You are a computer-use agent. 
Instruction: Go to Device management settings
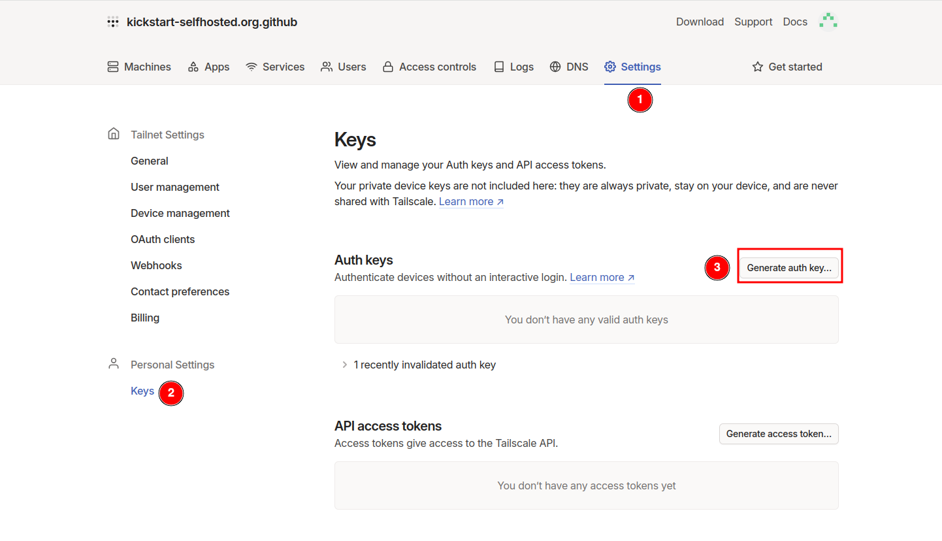coord(180,213)
